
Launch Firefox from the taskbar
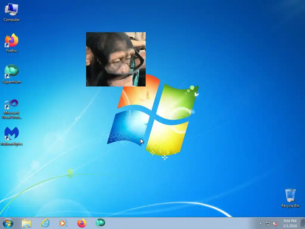(x=82, y=223)
